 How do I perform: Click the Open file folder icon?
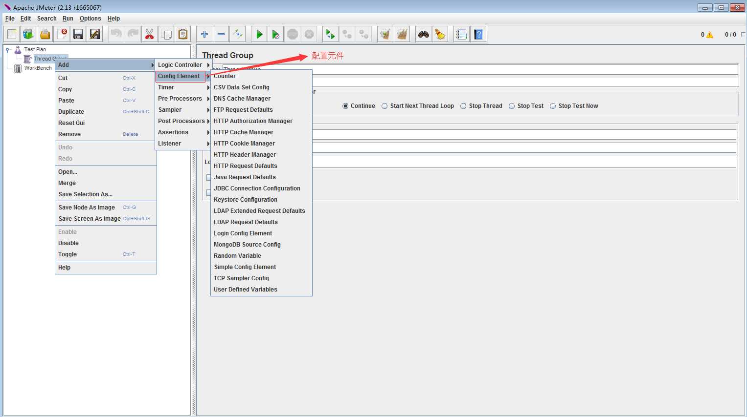point(45,34)
